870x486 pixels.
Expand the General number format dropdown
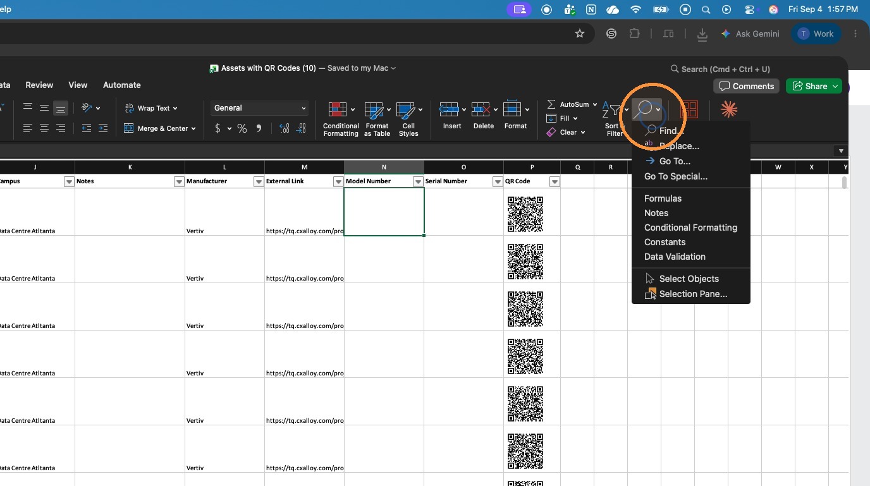tap(259, 108)
